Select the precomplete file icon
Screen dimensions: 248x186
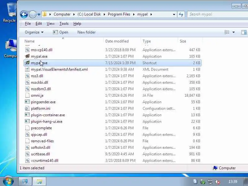coord(27,128)
